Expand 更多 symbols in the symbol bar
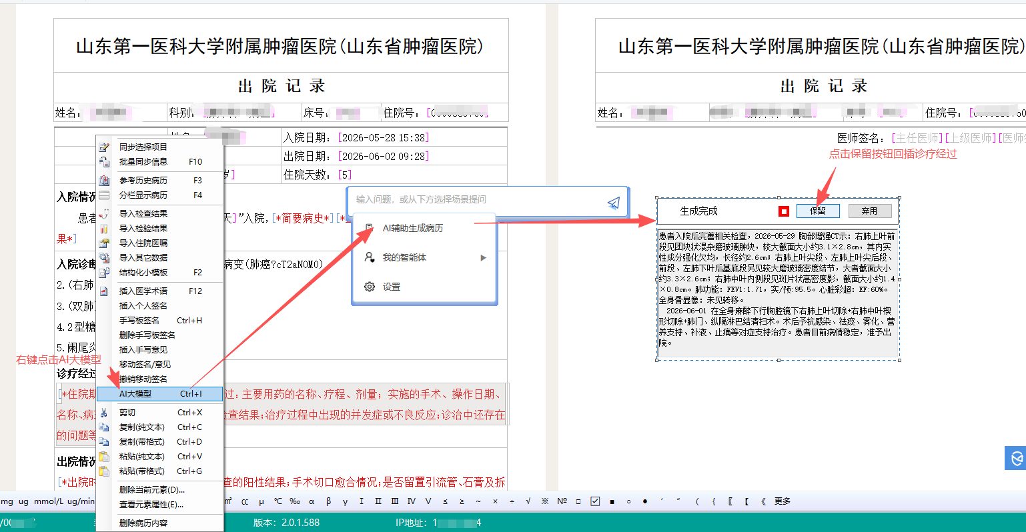Viewport: 1026px width, 532px height. pyautogui.click(x=783, y=501)
